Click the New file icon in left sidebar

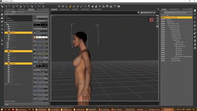(2, 10)
